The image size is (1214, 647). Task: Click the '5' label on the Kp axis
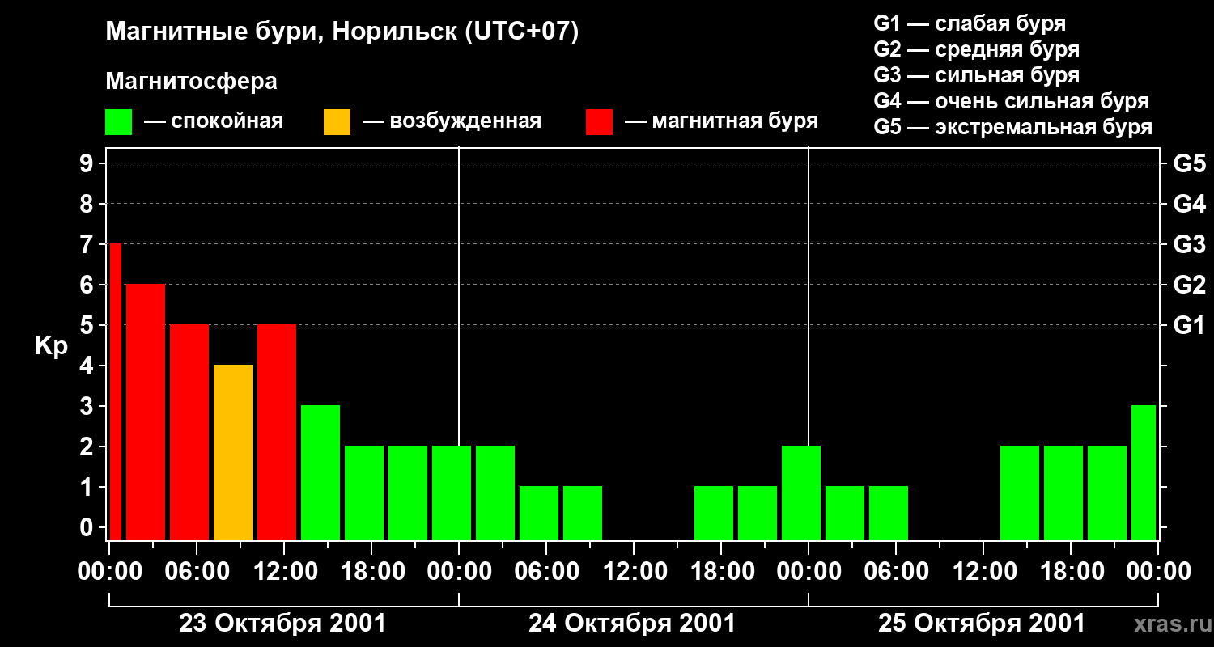87,325
